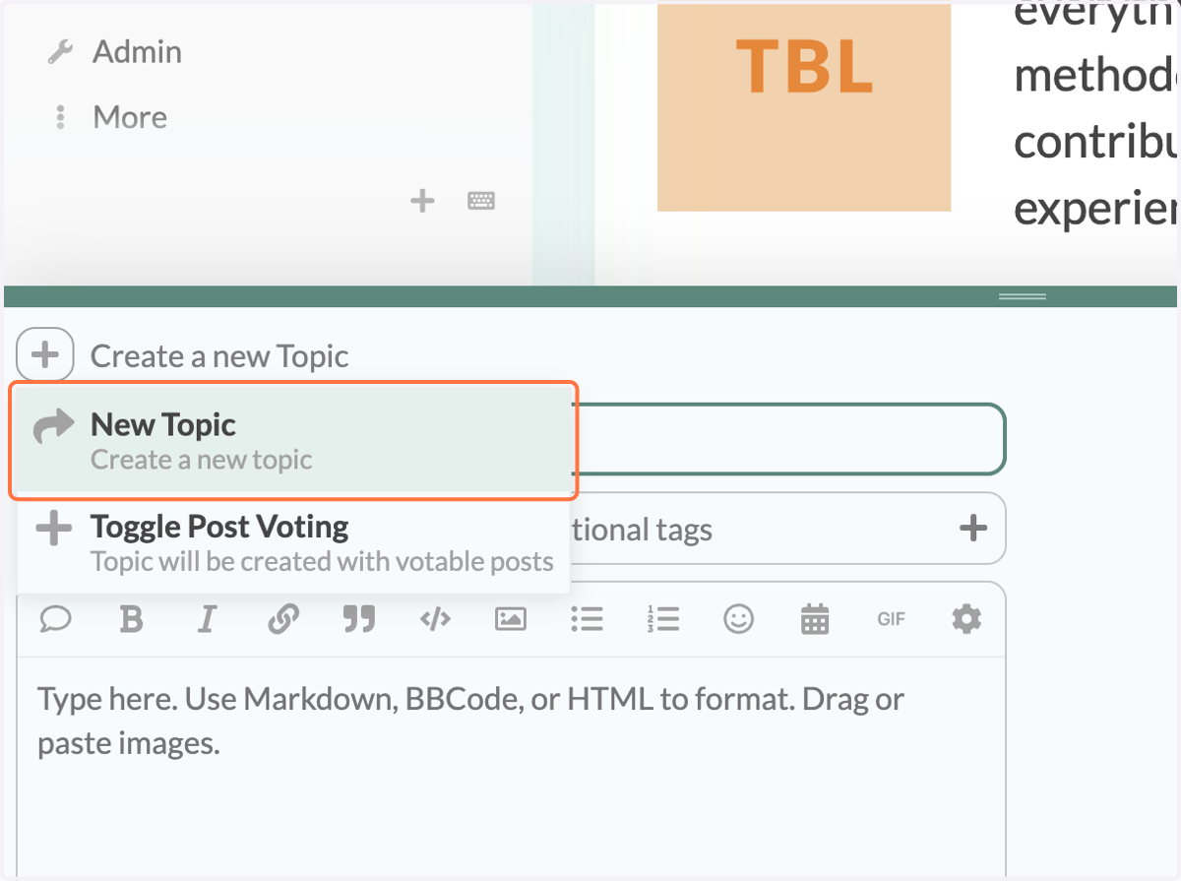Select New Topic menu option
Screen dimensions: 1181x881
(293, 440)
